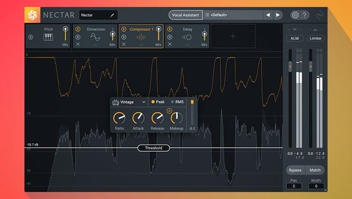Click the Nectar logo icon
Screen dimensions: 352x199
click(32, 15)
